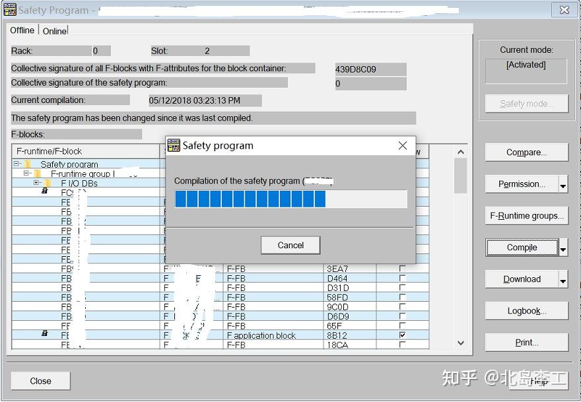This screenshot has width=581, height=402.
Task: Open the Compile dropdown arrow
Action: coord(562,248)
